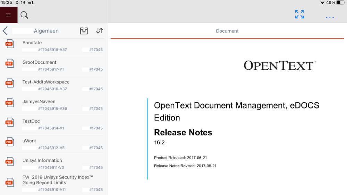
Task: Select document number #17045918-V37
Action: [52, 50]
